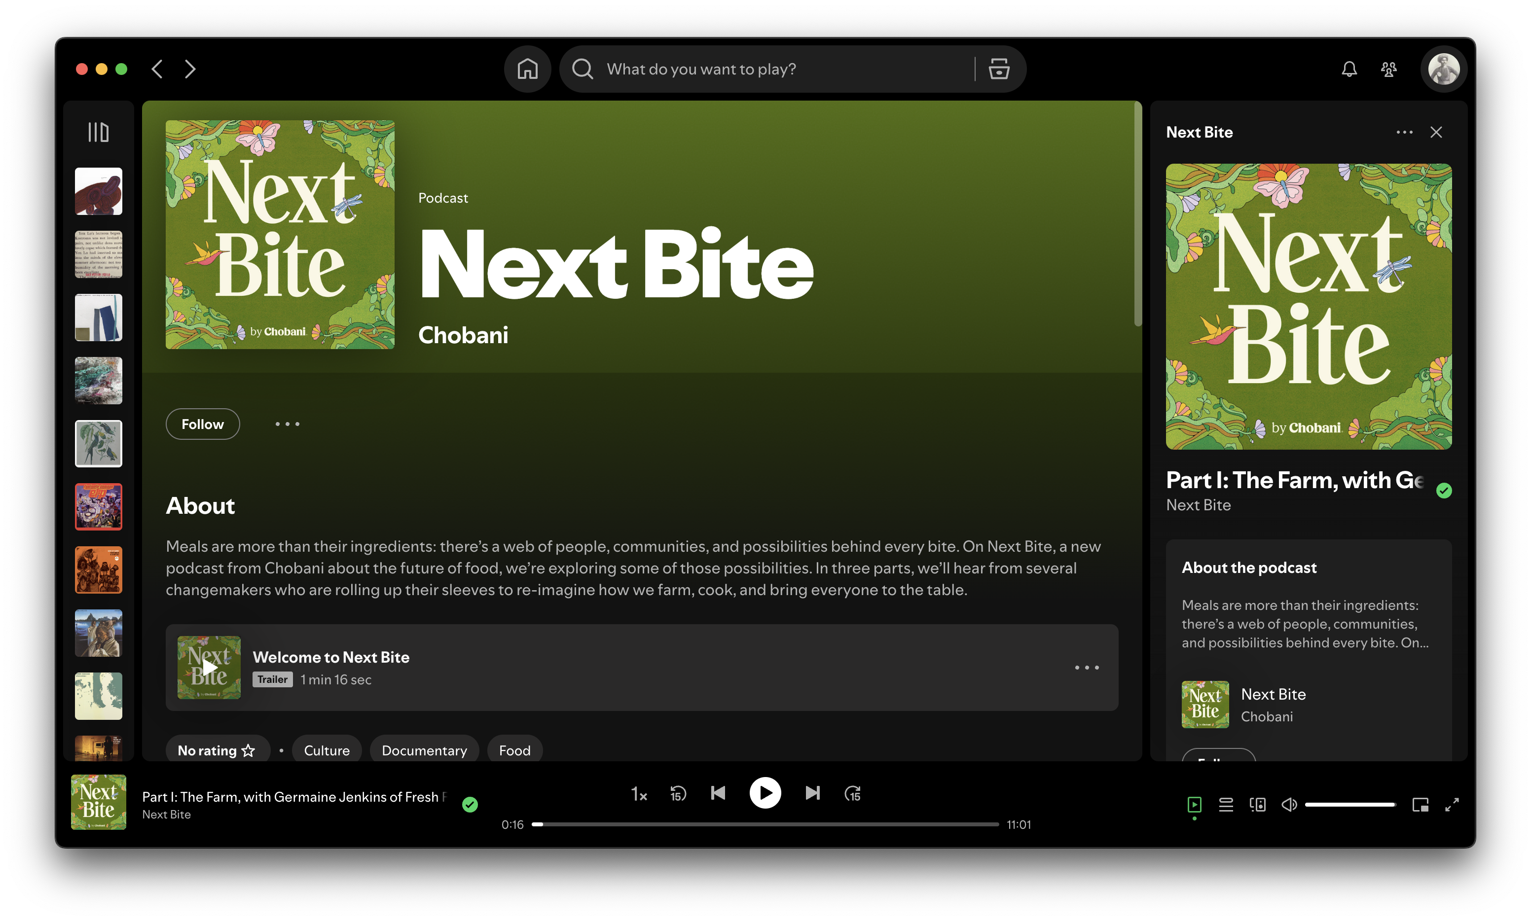
Task: Open playback speed 1x options
Action: 639,794
